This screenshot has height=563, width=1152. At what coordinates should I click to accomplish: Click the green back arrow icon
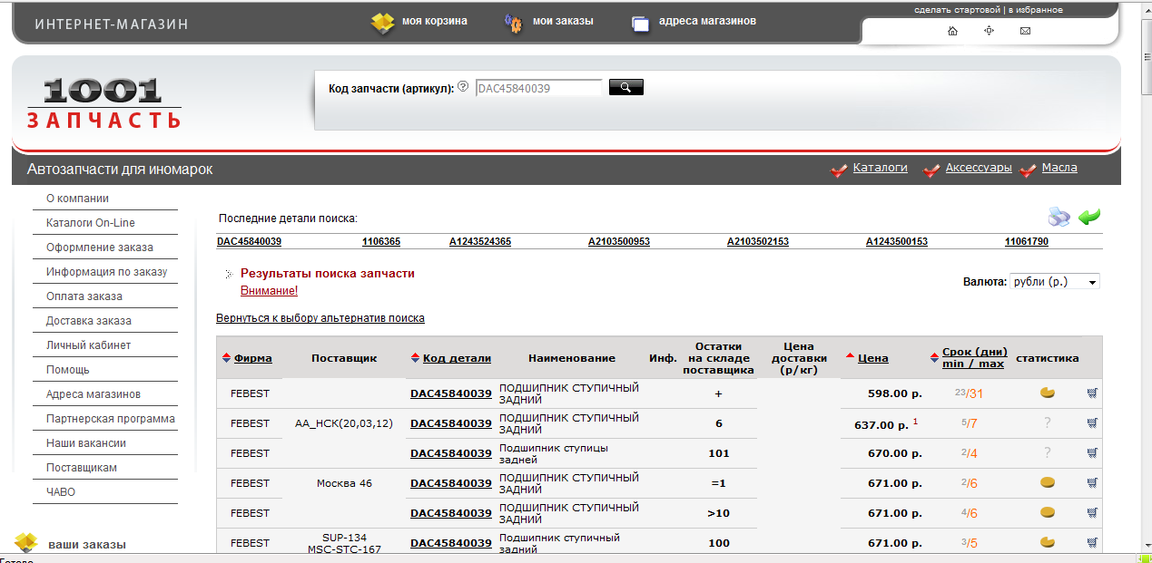point(1089,217)
